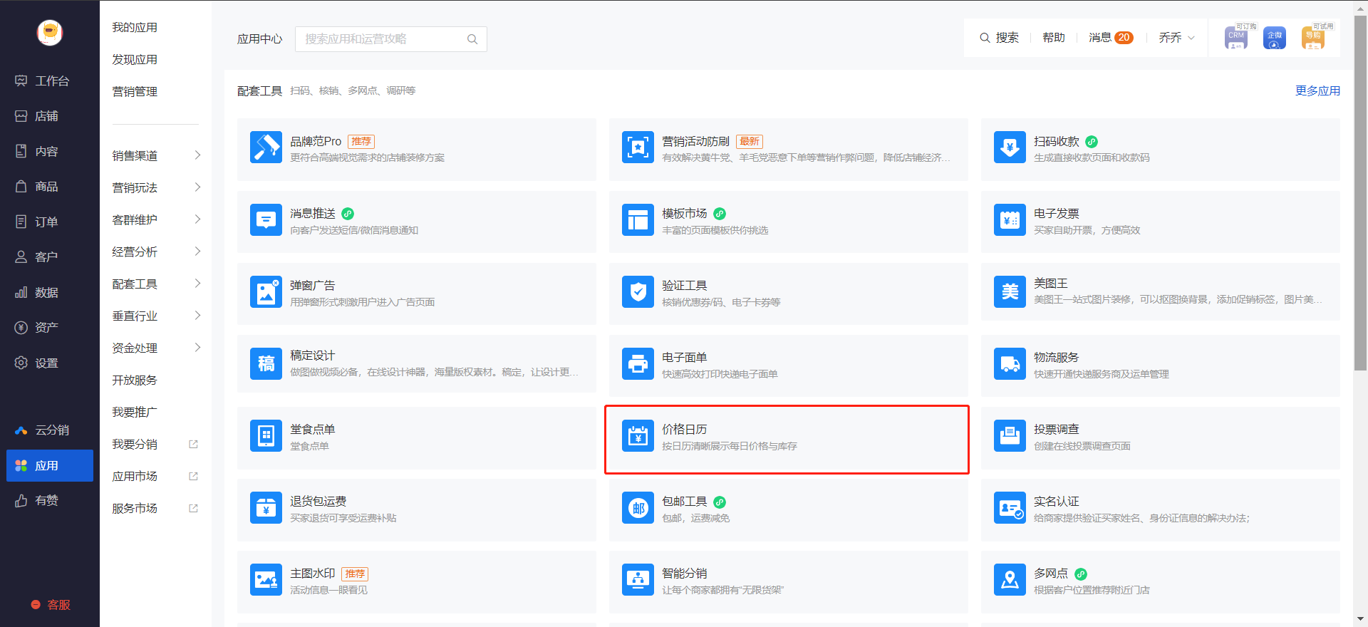This screenshot has width=1368, height=627.
Task: Click the 稿定设计 icon
Action: pos(266,363)
